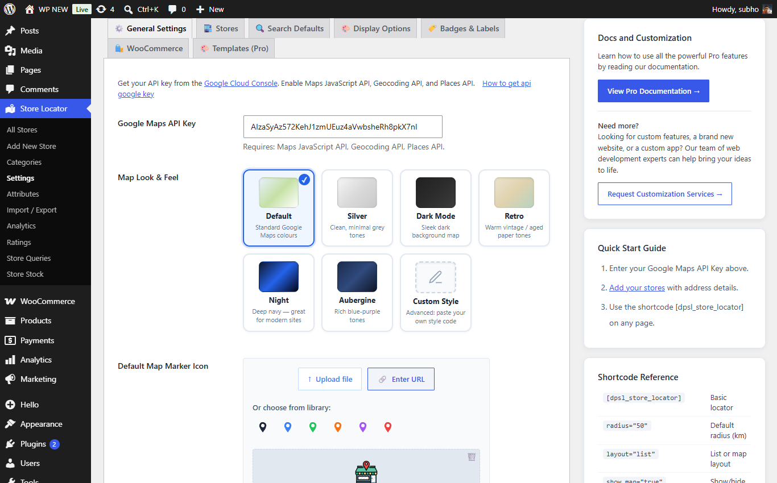This screenshot has width=777, height=483.
Task: Select the Dark Mode map style
Action: (436, 208)
